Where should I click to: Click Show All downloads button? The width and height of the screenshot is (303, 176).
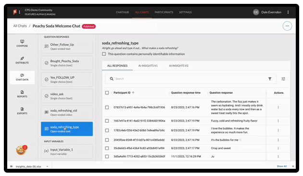click(x=281, y=166)
